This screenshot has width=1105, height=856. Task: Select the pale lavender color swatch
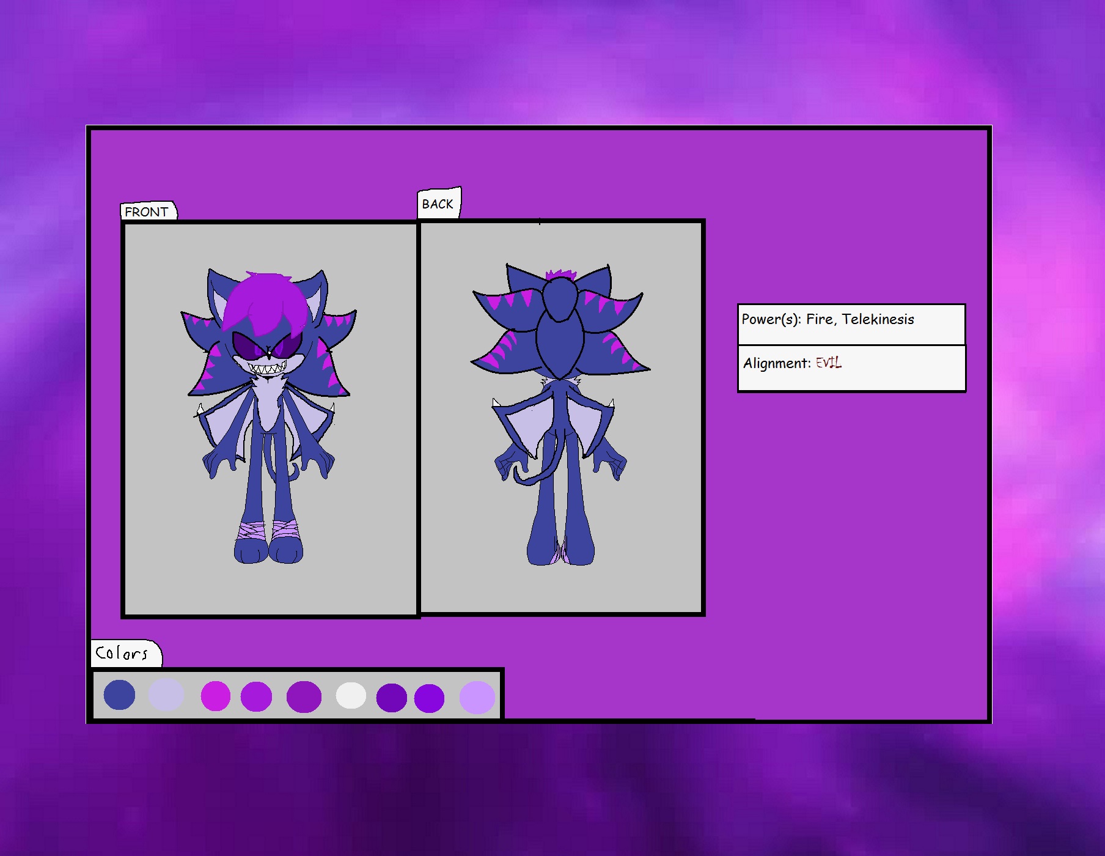pos(166,695)
